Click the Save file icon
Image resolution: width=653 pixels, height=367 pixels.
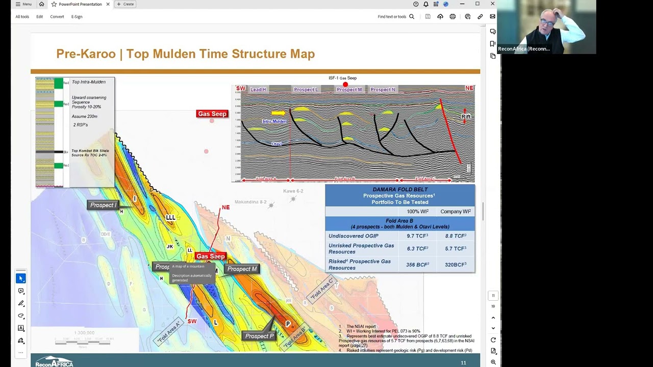(428, 17)
